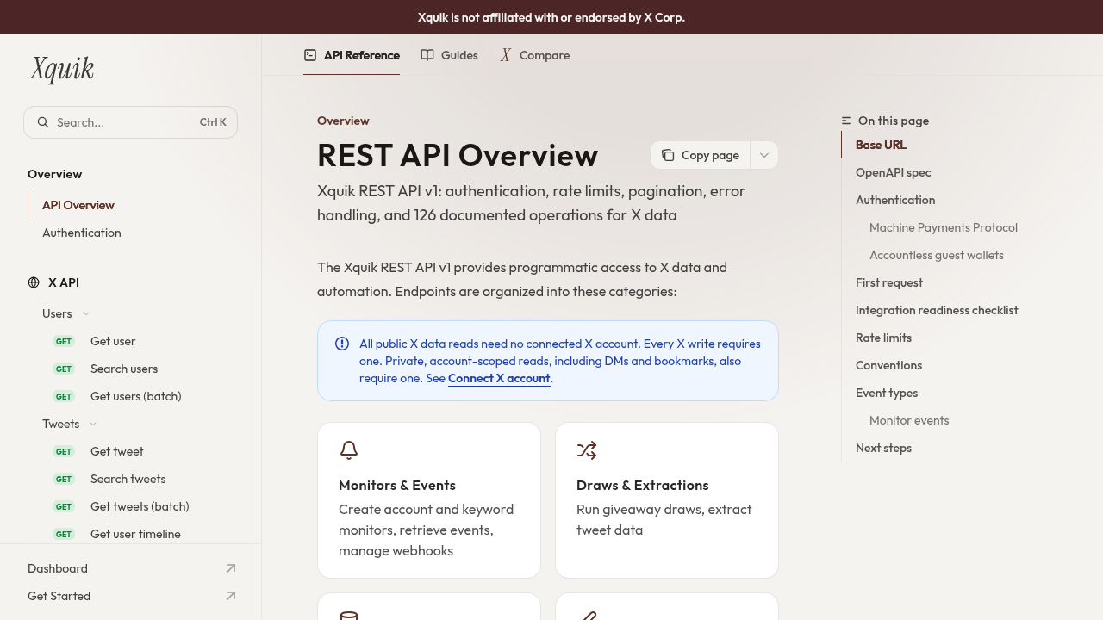Screen dimensions: 1103x620
Task: Collapse the Tweets section chevron
Action: click(93, 424)
